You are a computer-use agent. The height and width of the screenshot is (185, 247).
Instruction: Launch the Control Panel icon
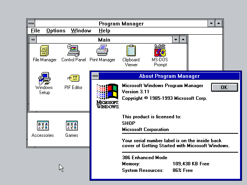[x=73, y=50]
